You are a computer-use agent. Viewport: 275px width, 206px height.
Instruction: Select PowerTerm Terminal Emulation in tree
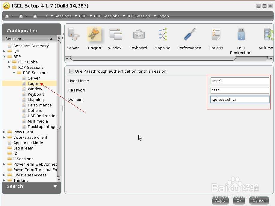pyautogui.click(x=35, y=170)
